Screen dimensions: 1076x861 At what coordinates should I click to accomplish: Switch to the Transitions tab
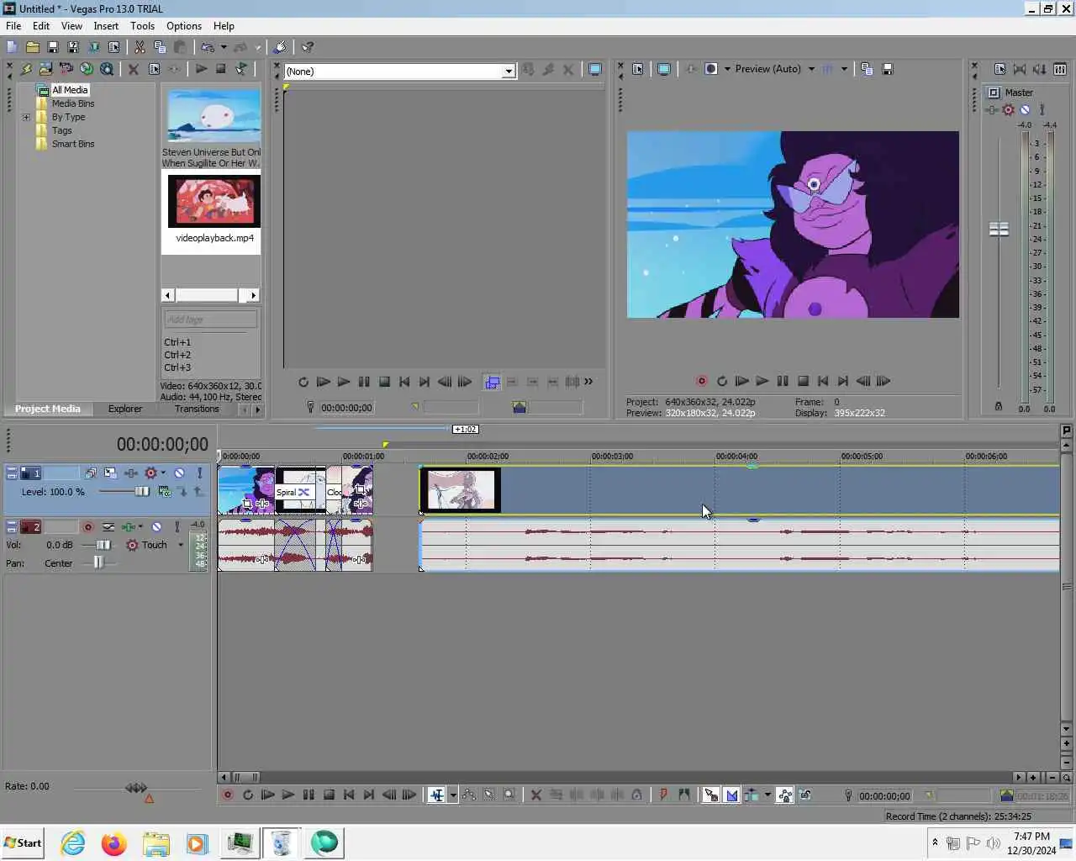197,409
